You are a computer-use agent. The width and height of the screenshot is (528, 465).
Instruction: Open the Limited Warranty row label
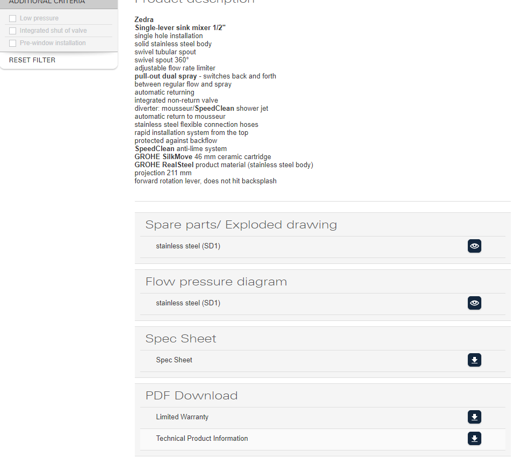(182, 417)
